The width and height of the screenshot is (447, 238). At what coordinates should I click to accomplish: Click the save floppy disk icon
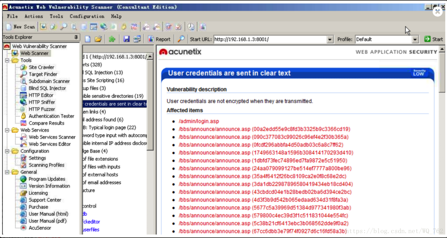(126, 39)
